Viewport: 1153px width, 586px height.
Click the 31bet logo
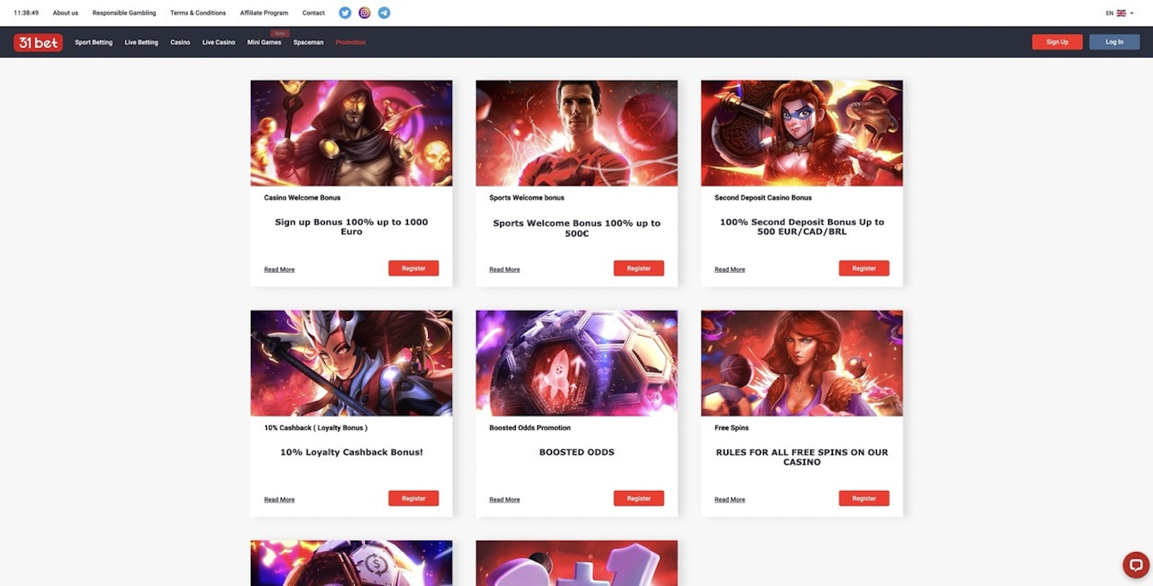click(38, 42)
